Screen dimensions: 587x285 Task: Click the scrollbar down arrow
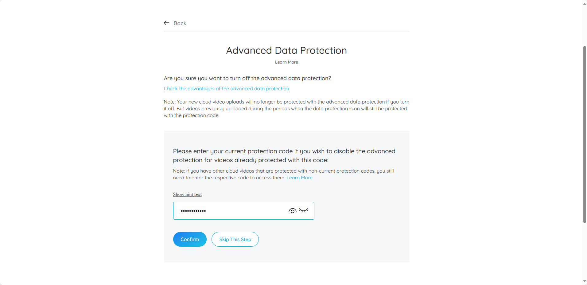585,281
